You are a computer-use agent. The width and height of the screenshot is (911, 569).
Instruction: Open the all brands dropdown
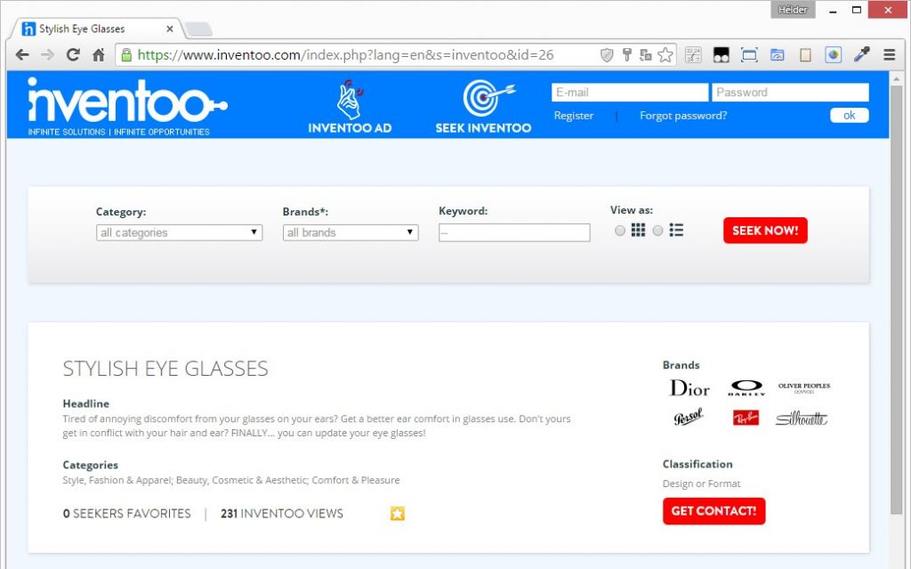tap(350, 232)
